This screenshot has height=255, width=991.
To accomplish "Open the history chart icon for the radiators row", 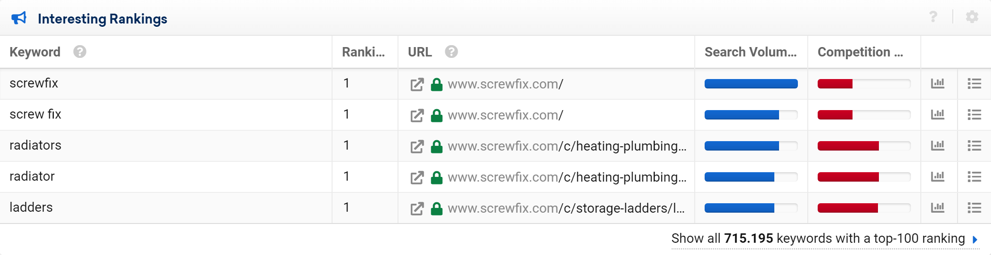I will pos(938,145).
